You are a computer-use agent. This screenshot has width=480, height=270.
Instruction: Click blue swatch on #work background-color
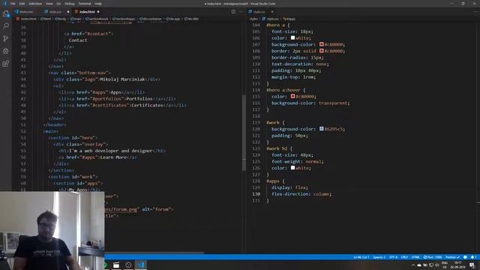pos(322,128)
